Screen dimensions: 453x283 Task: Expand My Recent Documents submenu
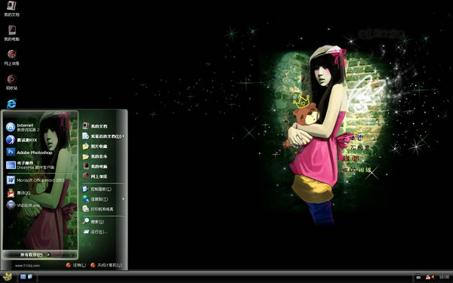click(103, 136)
